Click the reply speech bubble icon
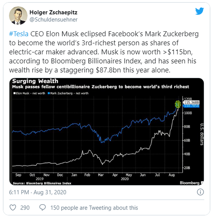 tap(43, 208)
